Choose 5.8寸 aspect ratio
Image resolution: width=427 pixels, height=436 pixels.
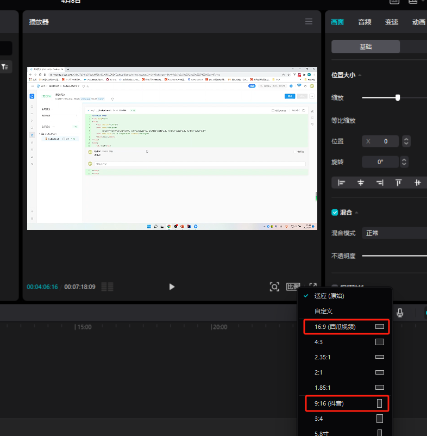[x=344, y=433]
